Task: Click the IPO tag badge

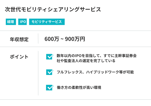Action: 23,22
